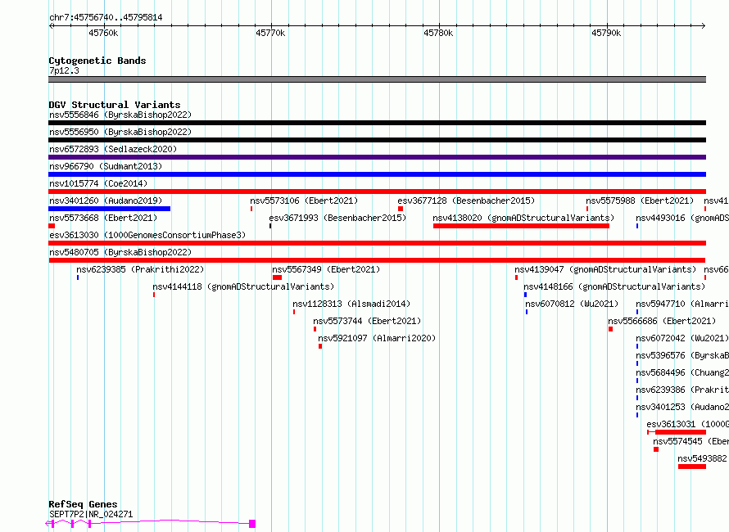The image size is (729, 532).
Task: Click nsv5684496 Chuang variant label
Action: tap(682, 372)
